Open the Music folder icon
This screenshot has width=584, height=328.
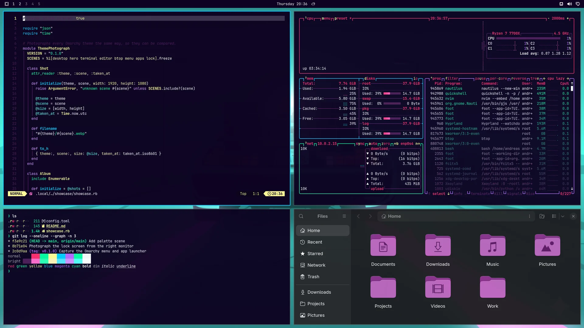[493, 245]
